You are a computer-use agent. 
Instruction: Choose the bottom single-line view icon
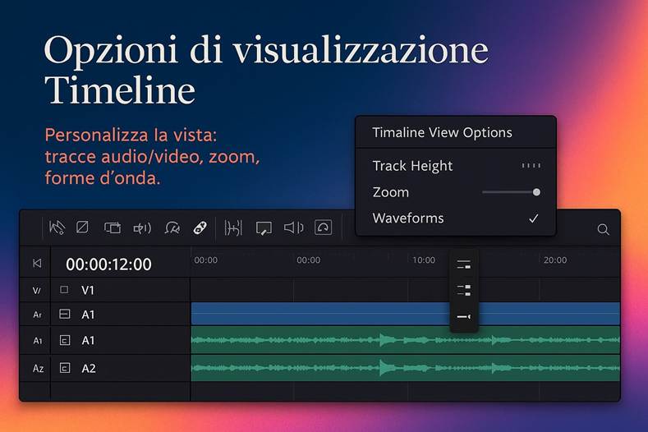(464, 317)
